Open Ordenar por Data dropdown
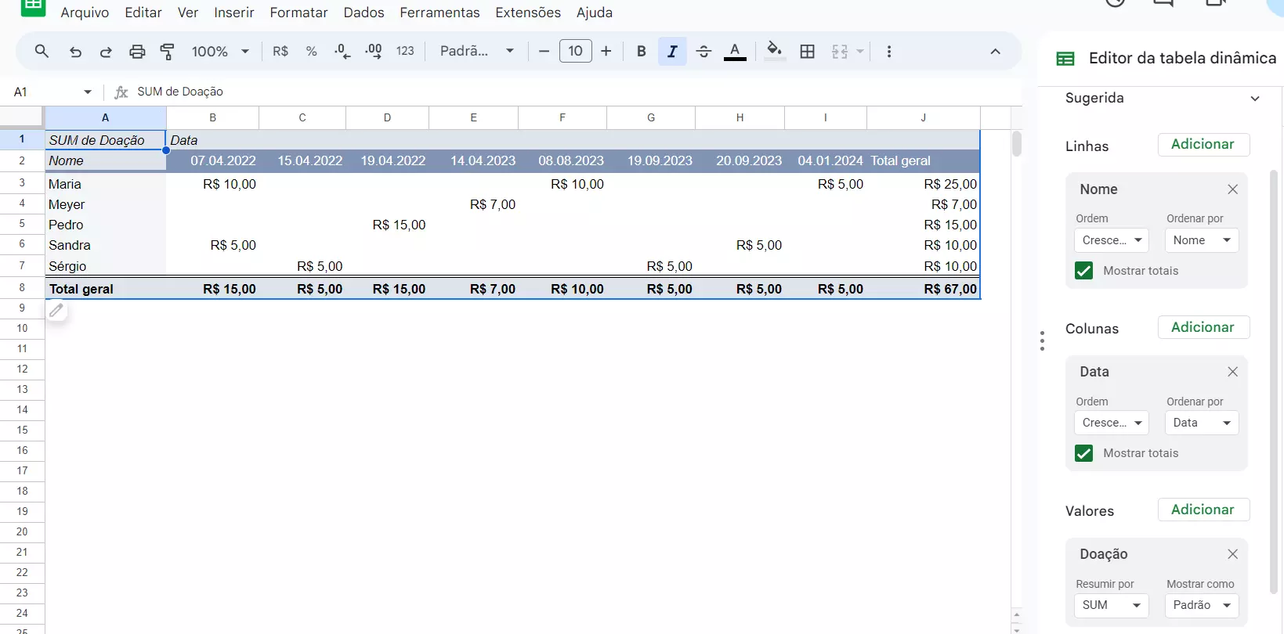Screen dimensions: 1284x634 1202,423
